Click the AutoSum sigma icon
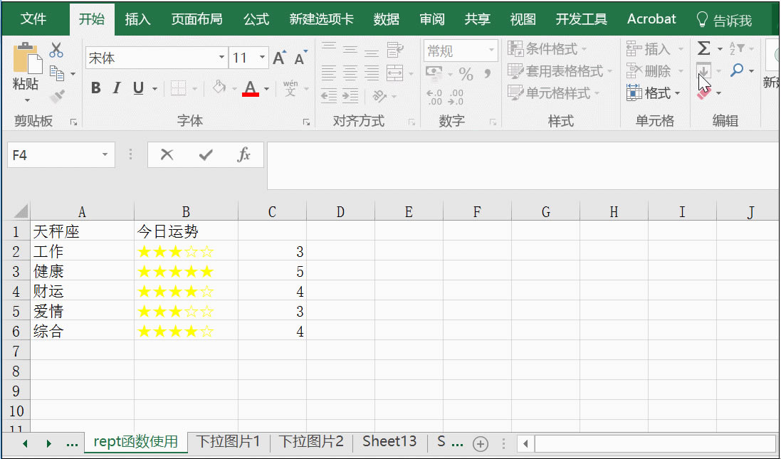781x459 pixels. click(703, 48)
